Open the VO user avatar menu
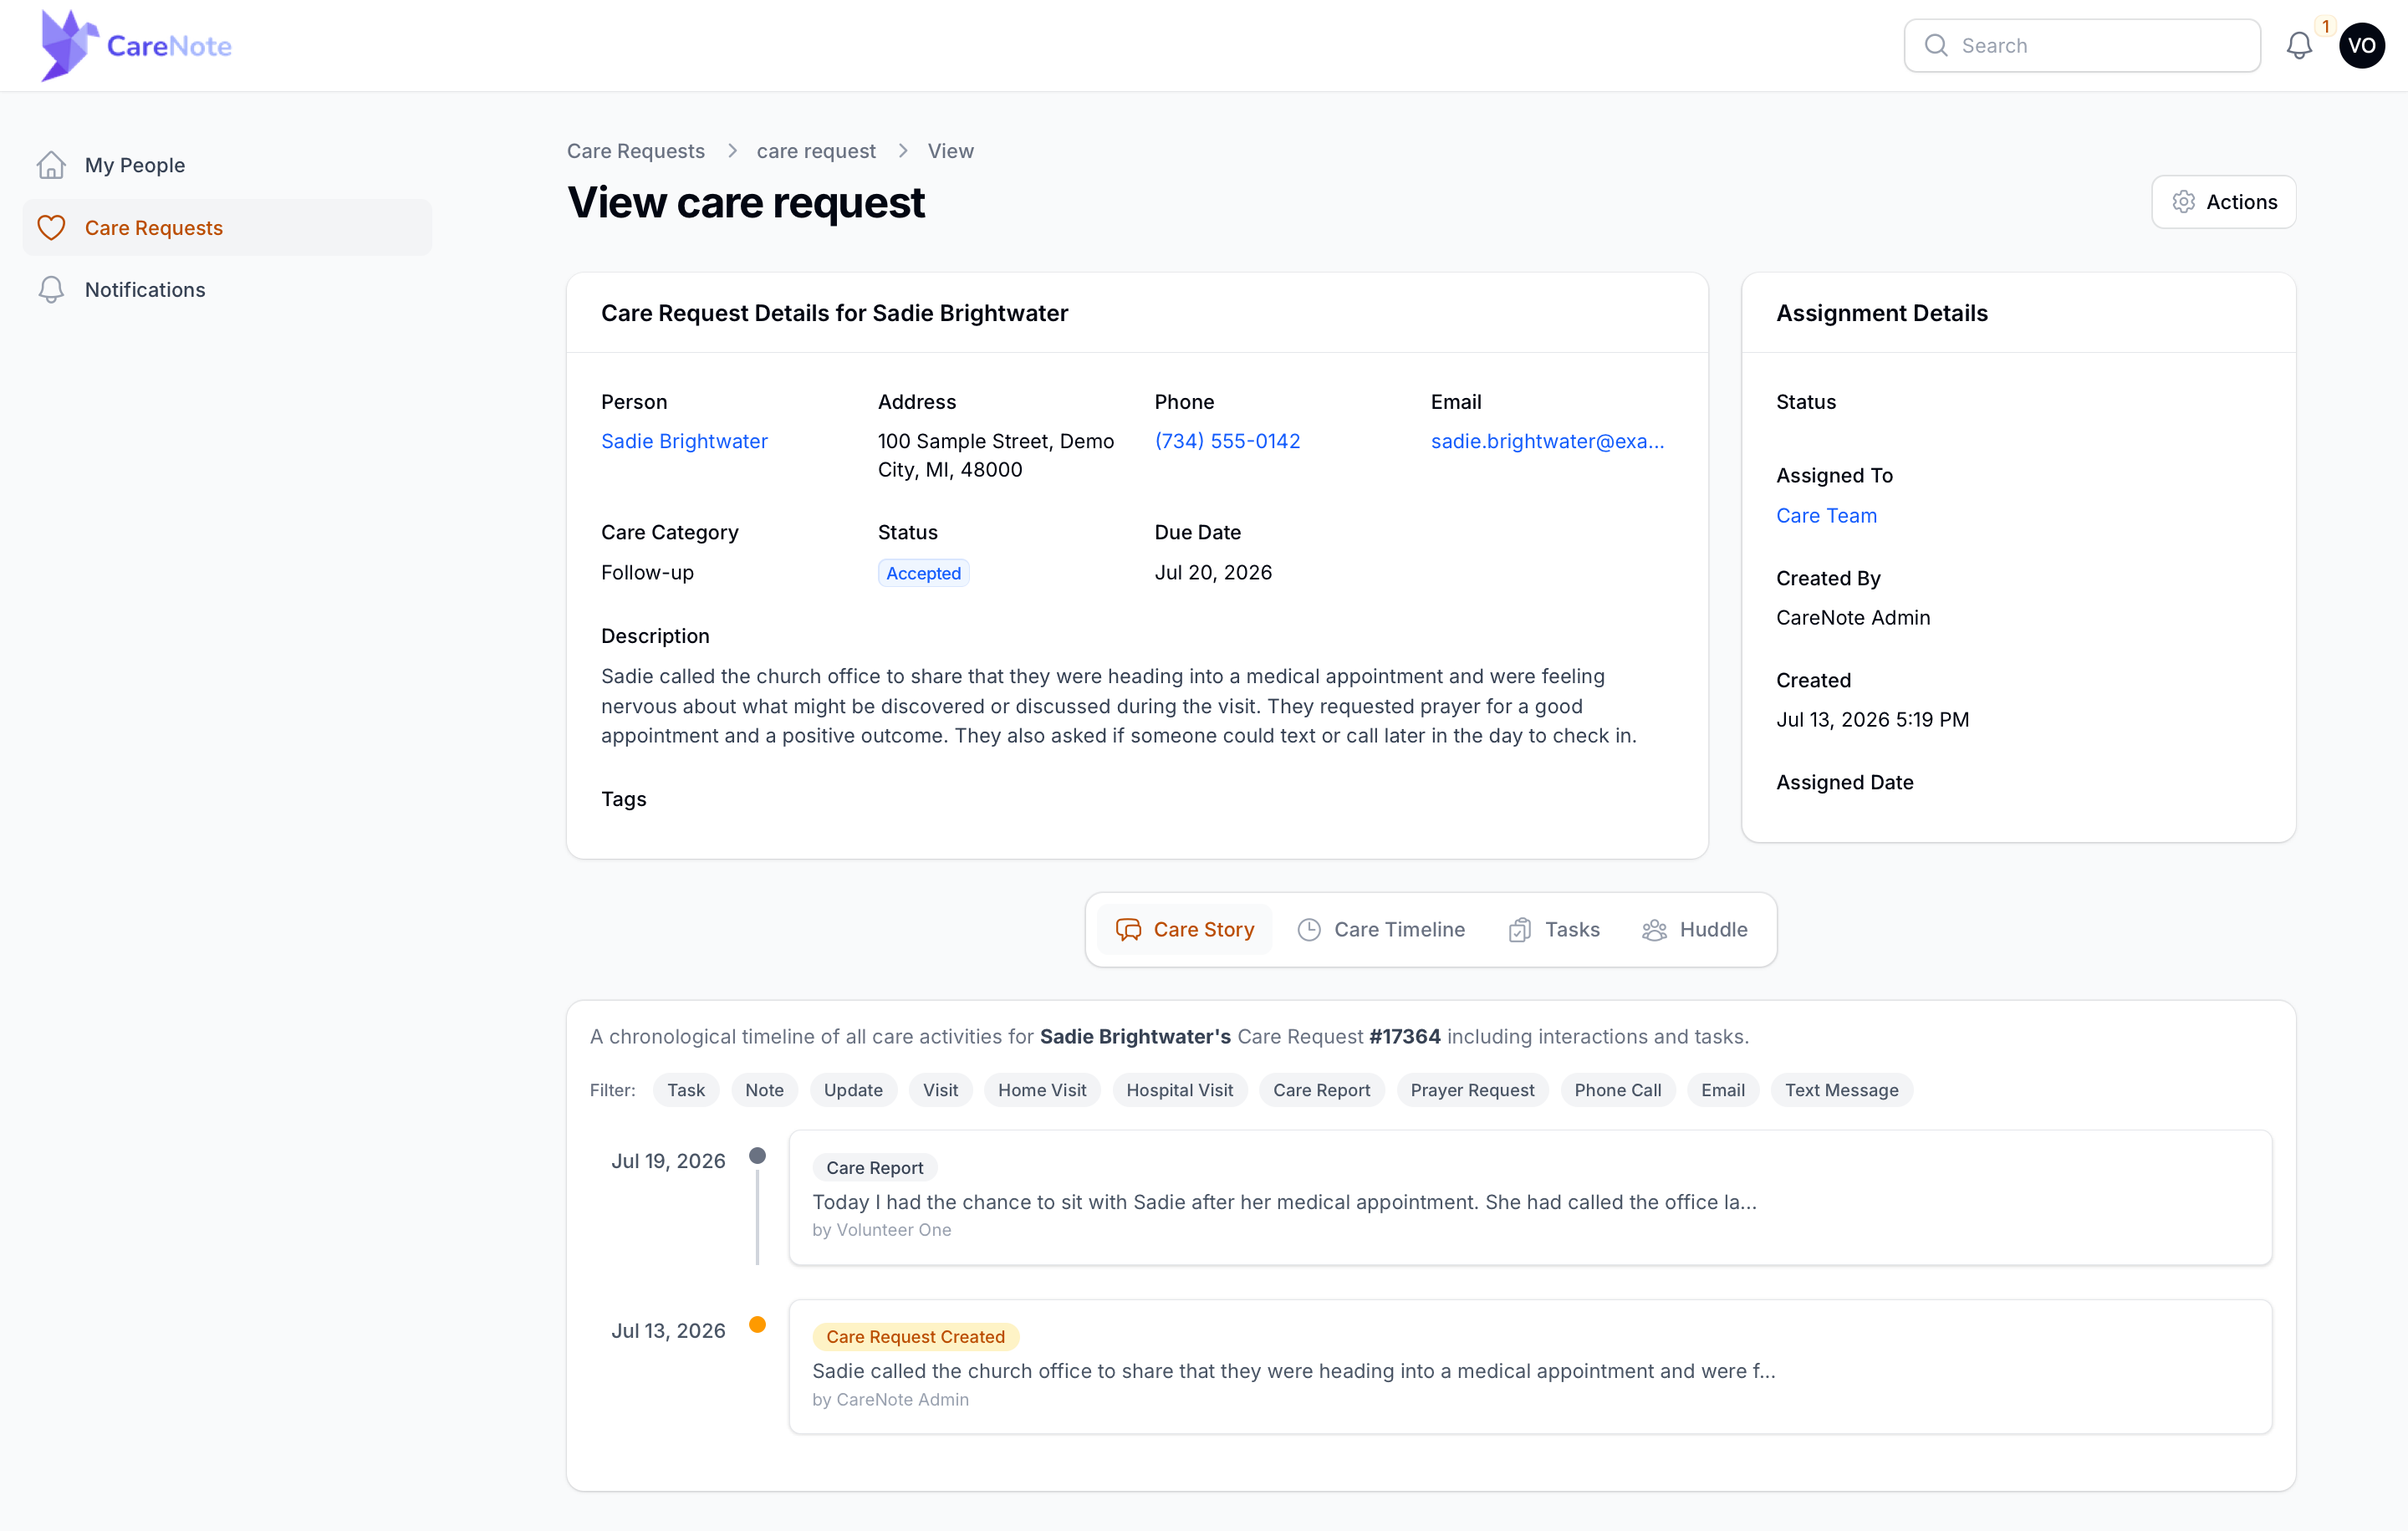This screenshot has height=1531, width=2408. (x=2362, y=45)
